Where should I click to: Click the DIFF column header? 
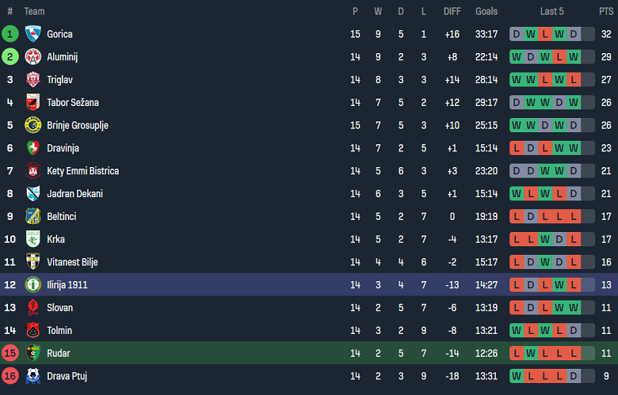point(452,11)
